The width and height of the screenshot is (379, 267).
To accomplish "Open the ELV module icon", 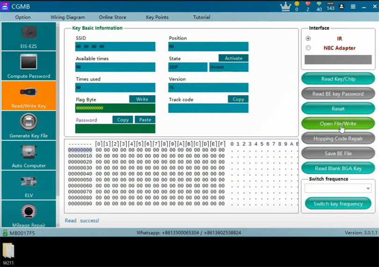I will coord(29,182).
